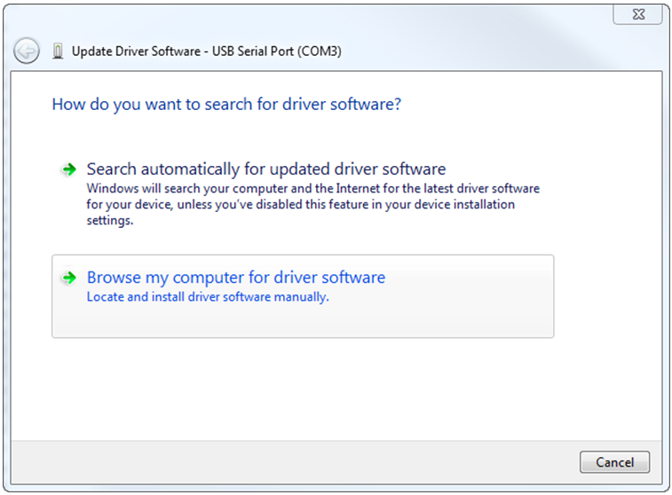The width and height of the screenshot is (672, 495).
Task: Click the (COM3) text in the title
Action: [320, 51]
